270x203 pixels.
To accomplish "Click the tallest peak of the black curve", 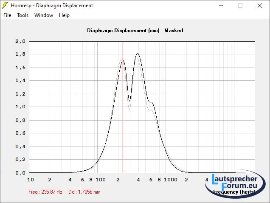I will coord(138,54).
